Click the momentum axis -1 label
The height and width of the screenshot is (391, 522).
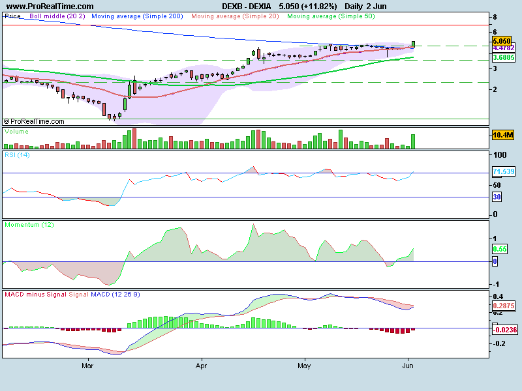[495, 284]
